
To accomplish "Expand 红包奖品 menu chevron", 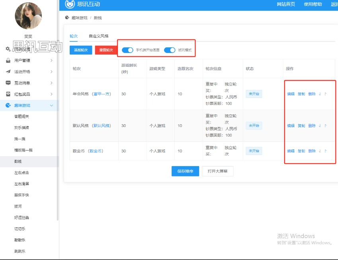I will click(x=51, y=94).
